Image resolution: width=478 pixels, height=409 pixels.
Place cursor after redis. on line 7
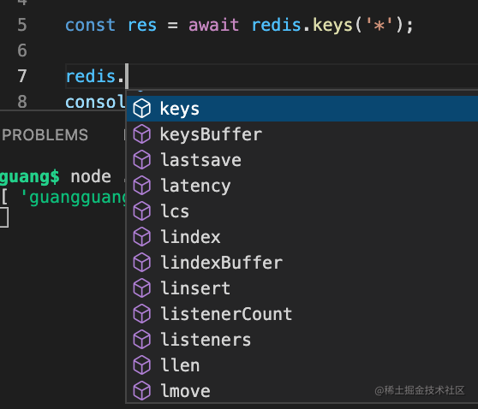pos(126,76)
